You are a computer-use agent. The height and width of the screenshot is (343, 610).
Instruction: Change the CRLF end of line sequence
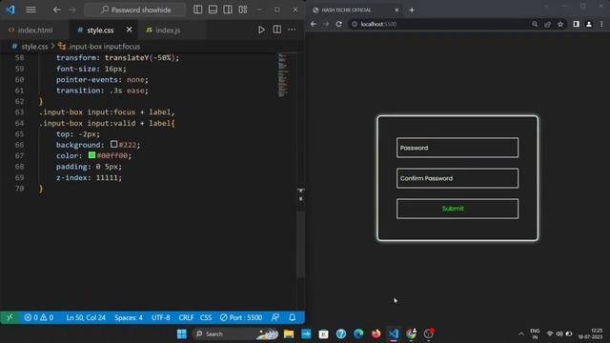click(x=186, y=317)
